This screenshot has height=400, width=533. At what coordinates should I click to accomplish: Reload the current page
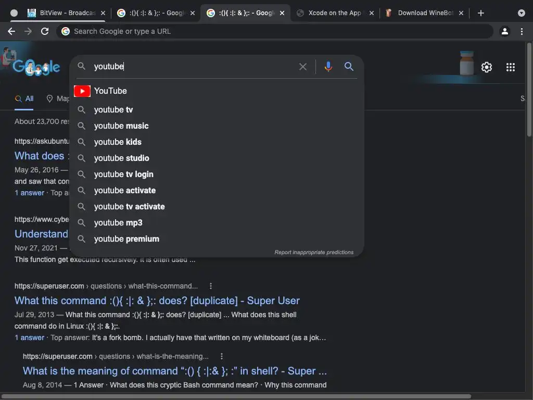coord(45,31)
